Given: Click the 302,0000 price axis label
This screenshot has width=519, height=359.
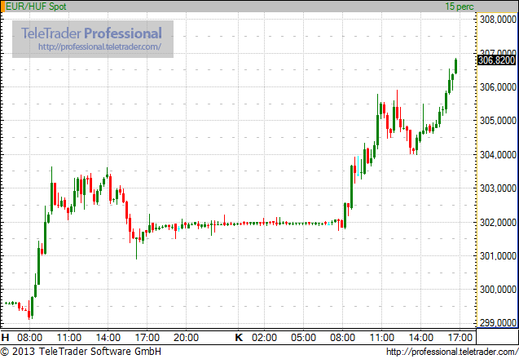Looking at the screenshot, I should [x=498, y=222].
